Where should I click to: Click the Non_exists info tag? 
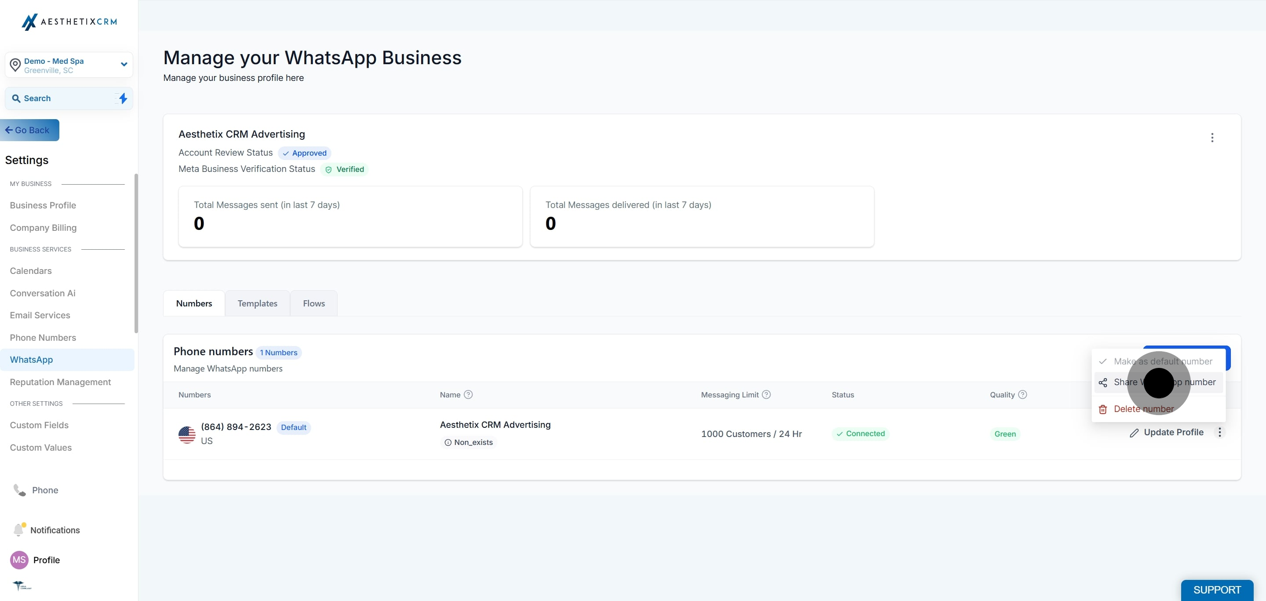click(x=469, y=442)
